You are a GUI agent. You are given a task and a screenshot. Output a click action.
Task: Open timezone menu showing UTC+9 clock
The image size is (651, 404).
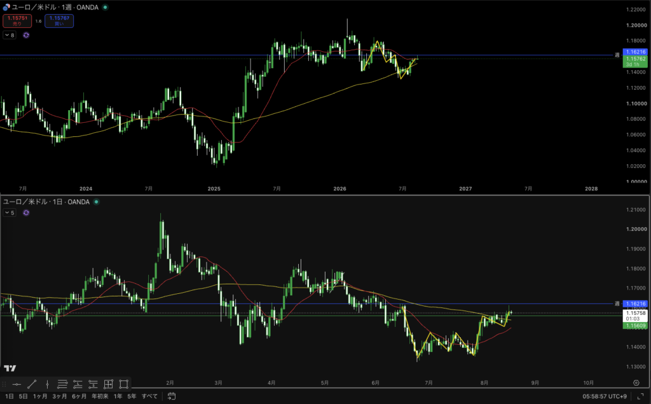point(605,396)
